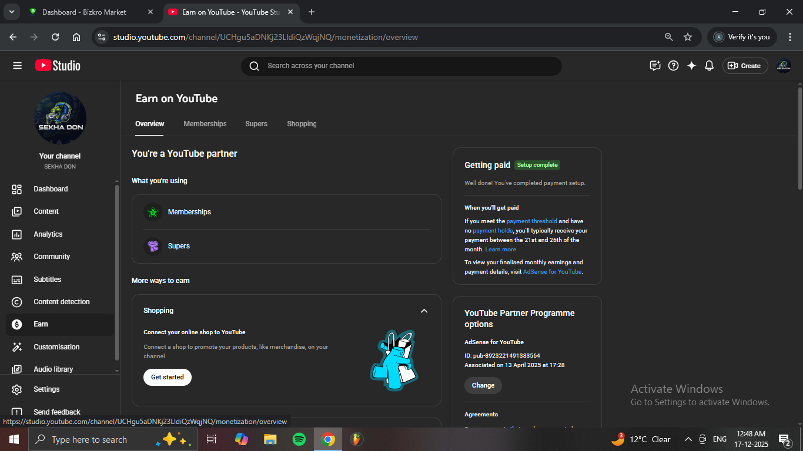Click the Change AdSense button
Screen dimensions: 803x451
483,385
